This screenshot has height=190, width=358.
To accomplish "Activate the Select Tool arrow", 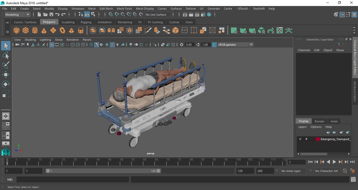I will point(6,46).
